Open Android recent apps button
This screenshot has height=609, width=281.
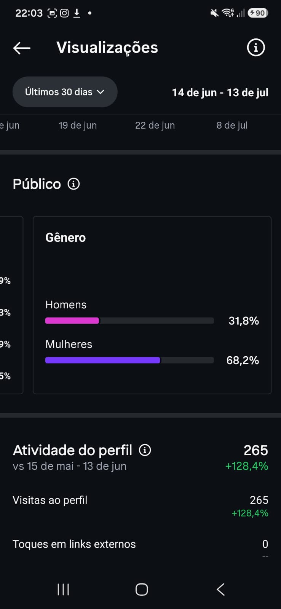(x=63, y=589)
